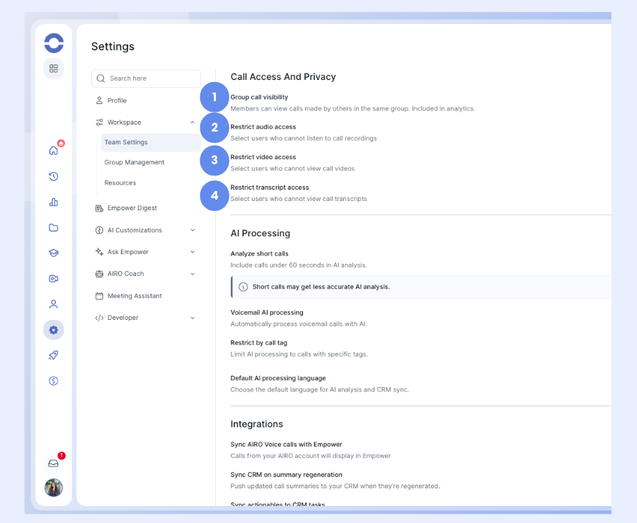Open analytics bar chart icon
Image resolution: width=637 pixels, height=523 pixels.
pyautogui.click(x=54, y=202)
